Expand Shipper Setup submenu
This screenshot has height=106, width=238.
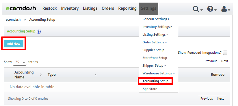pos(154,65)
